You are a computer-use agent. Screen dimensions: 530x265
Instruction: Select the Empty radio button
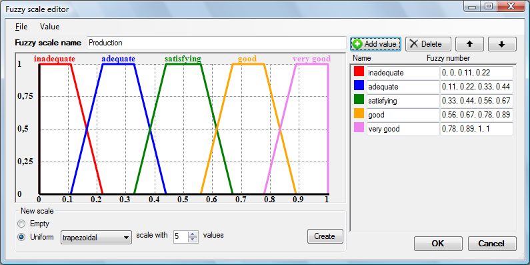(x=21, y=224)
